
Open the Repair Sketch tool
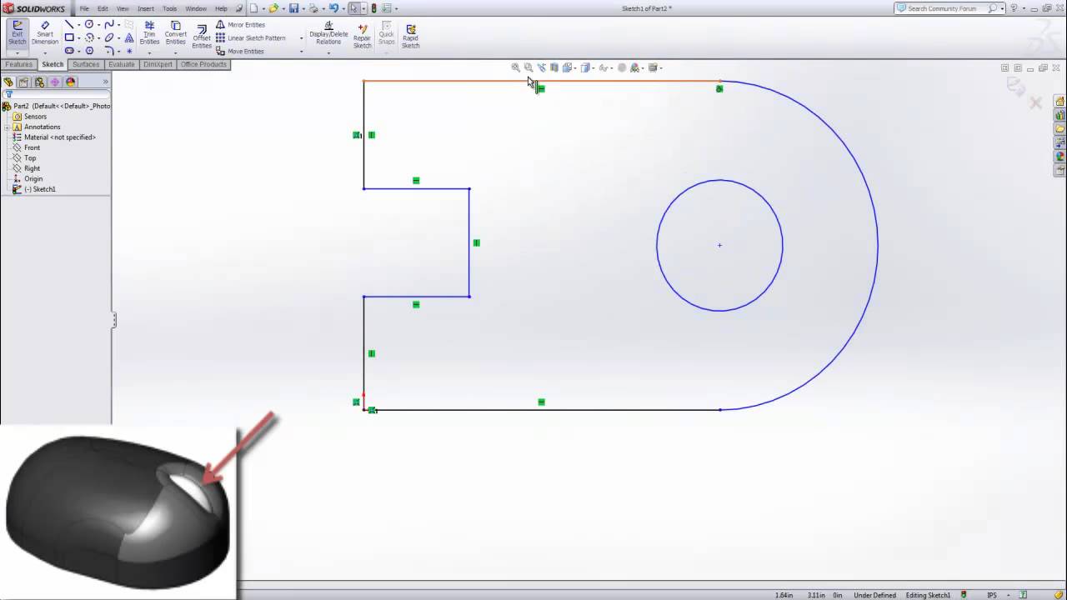(362, 33)
